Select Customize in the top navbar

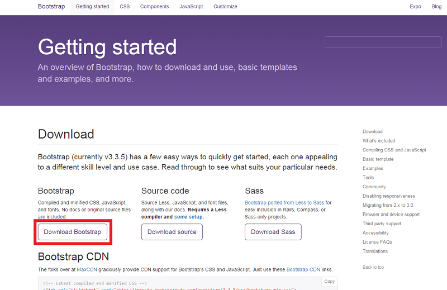coord(225,7)
